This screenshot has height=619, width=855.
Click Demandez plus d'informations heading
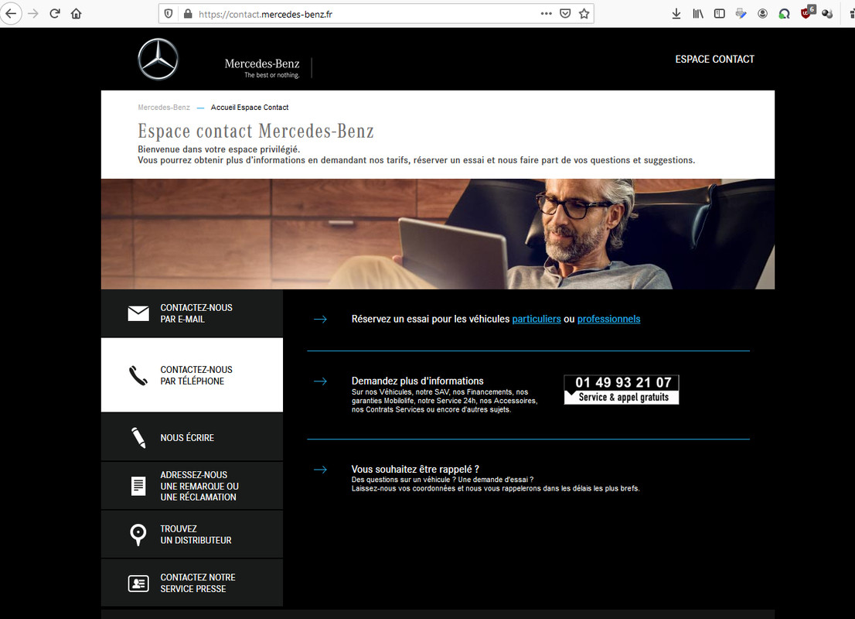417,381
